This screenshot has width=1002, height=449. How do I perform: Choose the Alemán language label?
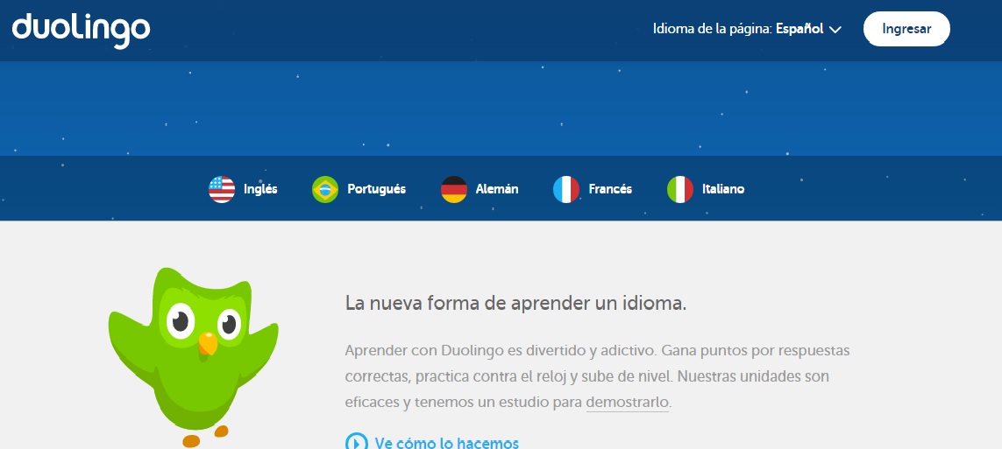pos(496,189)
